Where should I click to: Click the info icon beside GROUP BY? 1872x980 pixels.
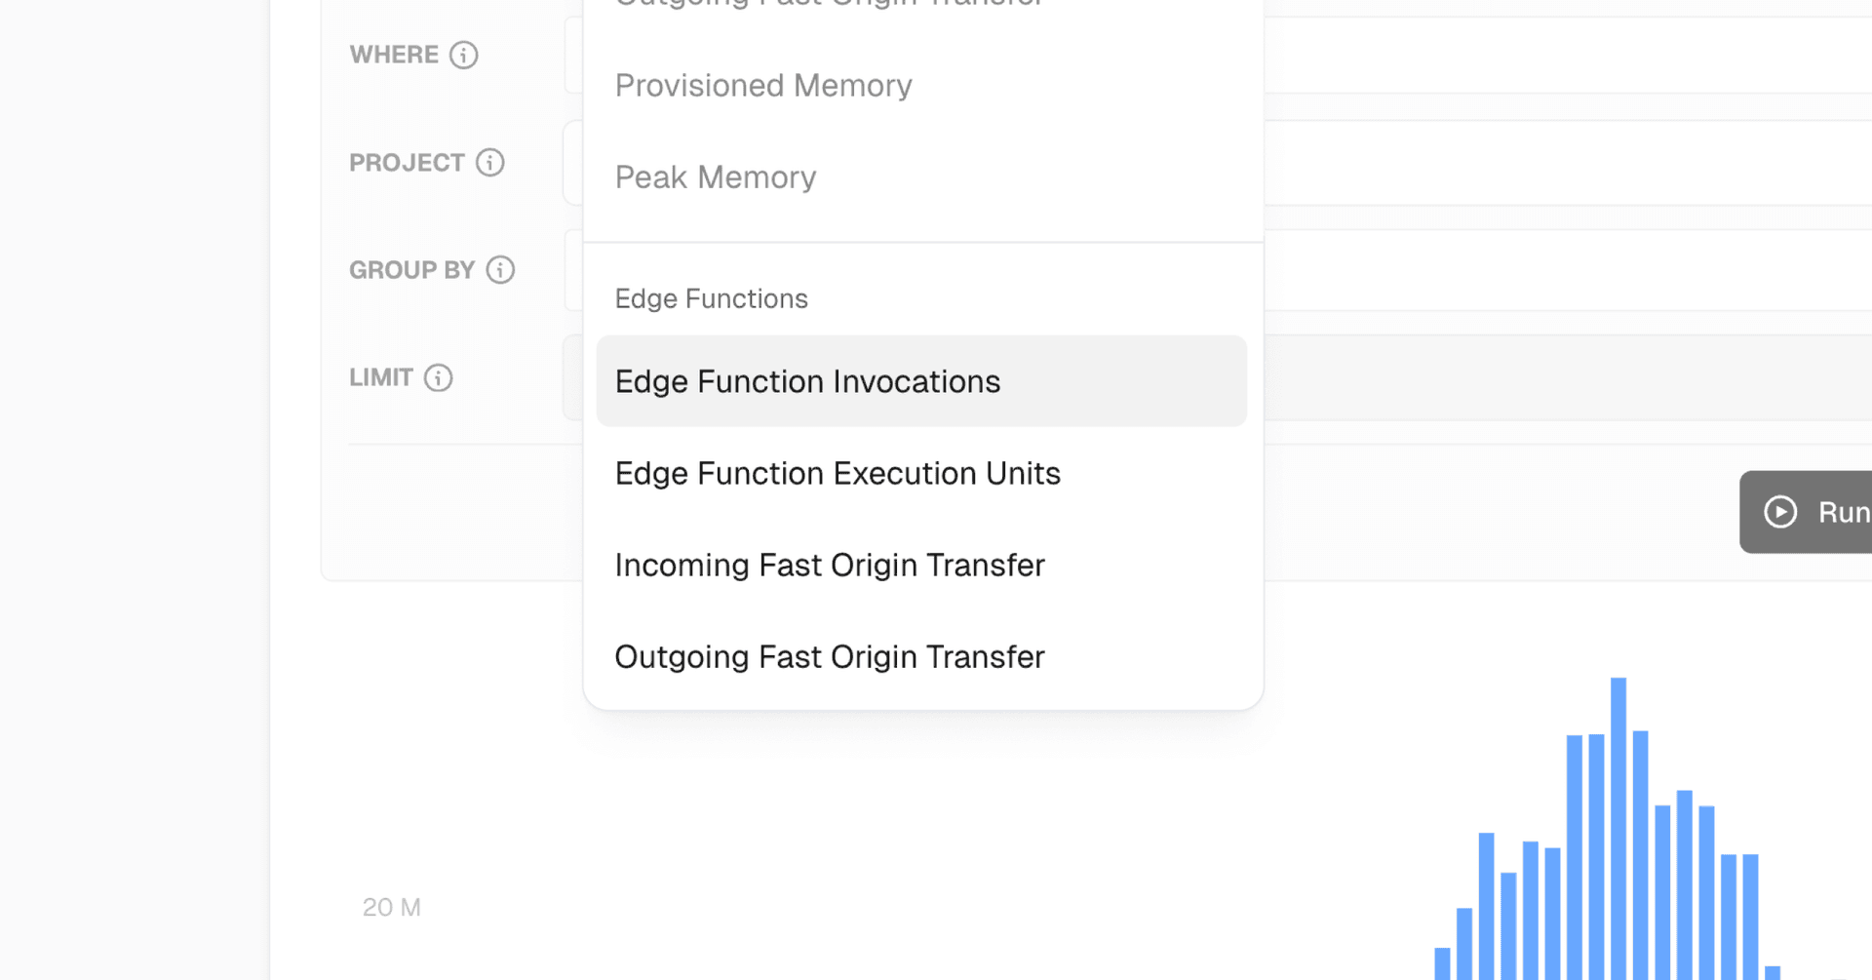[x=500, y=270]
